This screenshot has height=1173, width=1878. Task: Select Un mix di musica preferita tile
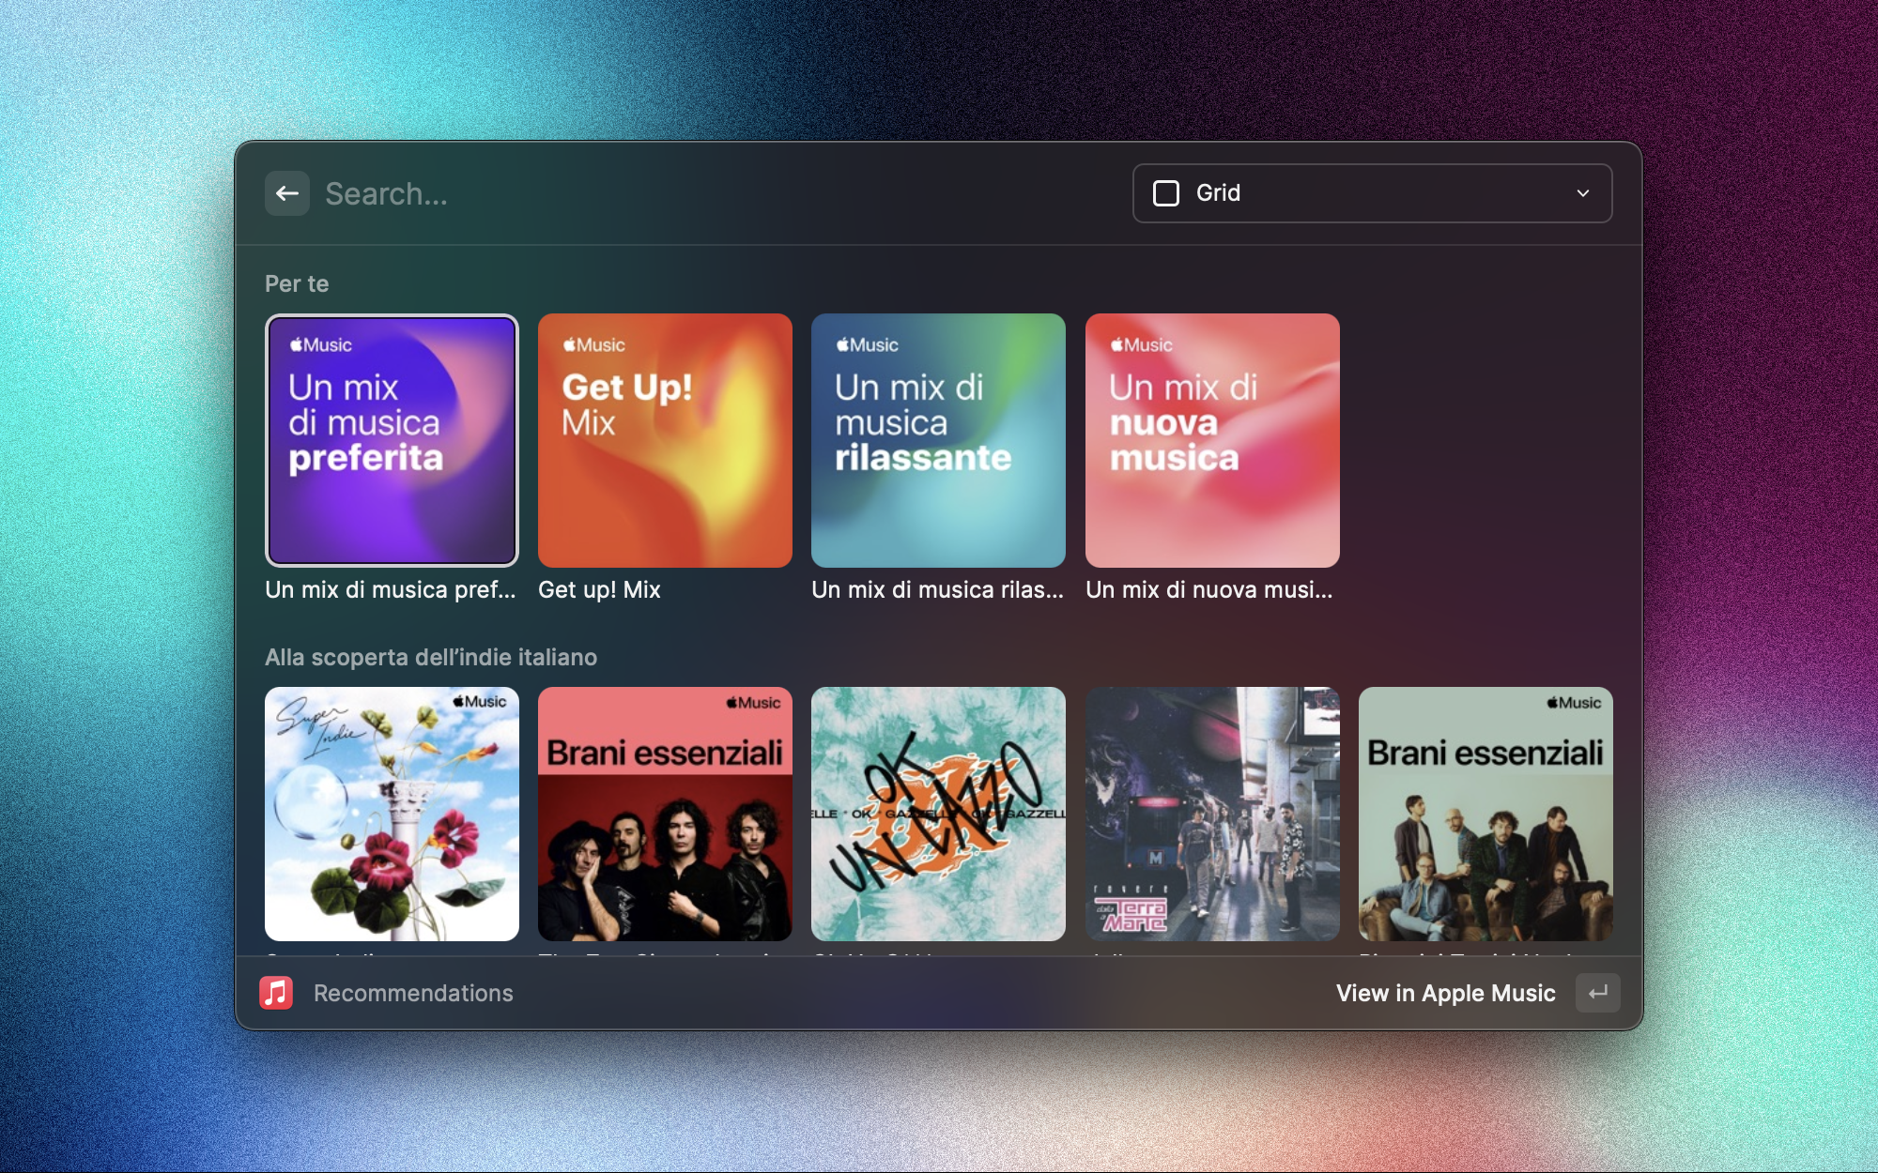click(392, 440)
